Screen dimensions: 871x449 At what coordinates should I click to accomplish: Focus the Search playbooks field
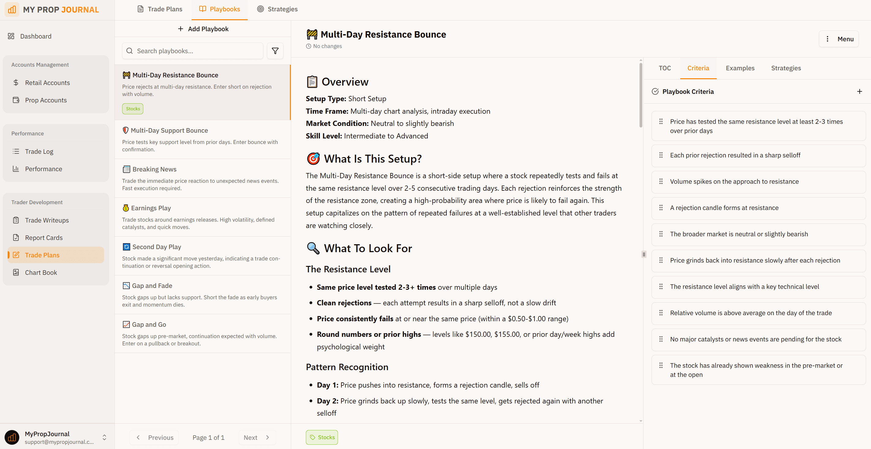point(192,51)
